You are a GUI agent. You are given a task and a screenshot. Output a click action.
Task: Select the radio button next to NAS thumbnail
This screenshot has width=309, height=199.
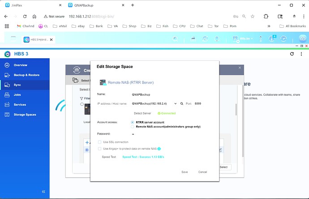(x=82, y=104)
